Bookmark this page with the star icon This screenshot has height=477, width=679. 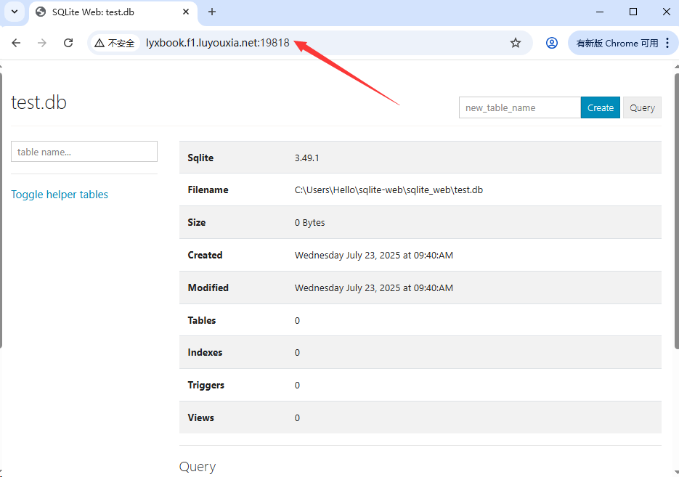coord(516,43)
